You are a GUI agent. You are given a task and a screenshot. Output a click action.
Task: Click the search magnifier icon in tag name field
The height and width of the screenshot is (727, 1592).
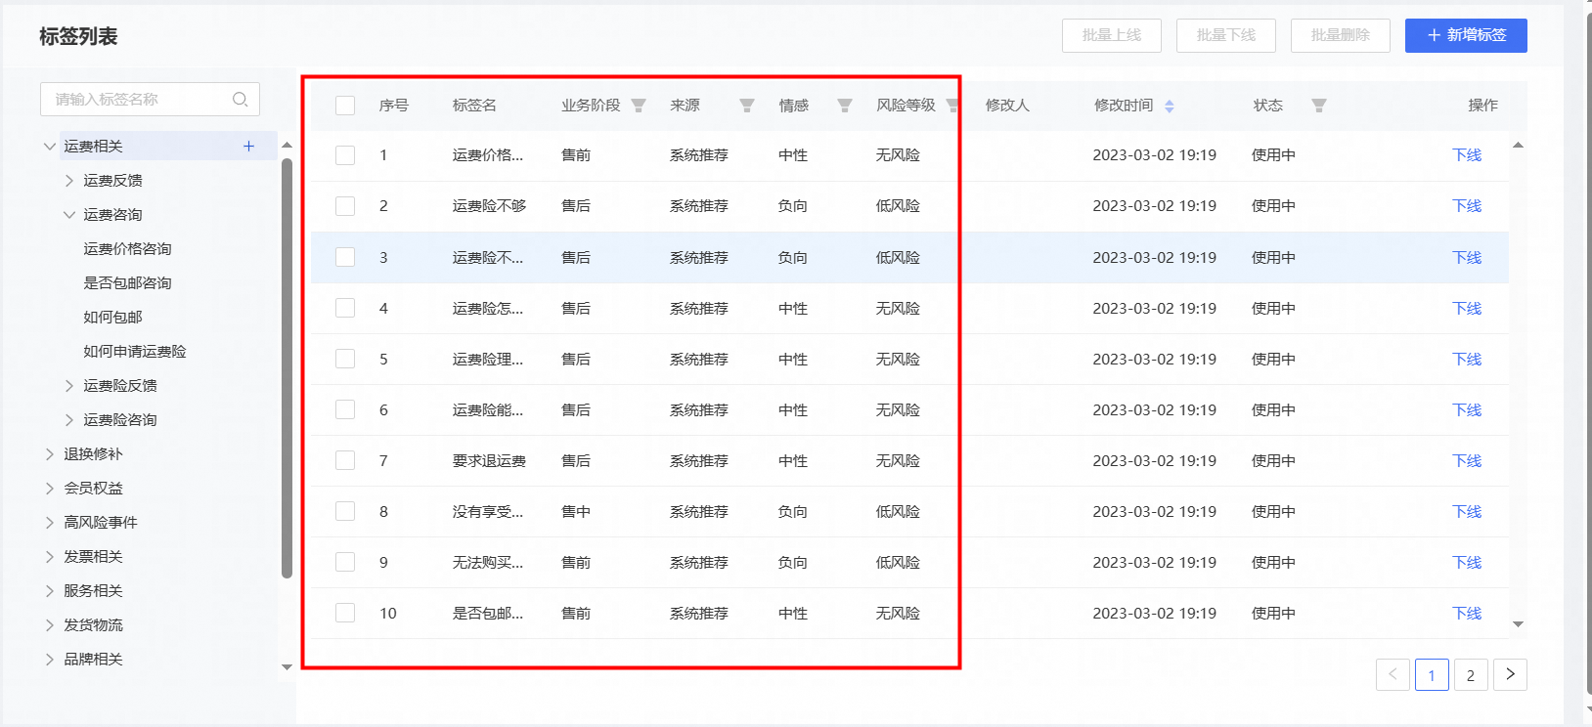click(x=240, y=99)
